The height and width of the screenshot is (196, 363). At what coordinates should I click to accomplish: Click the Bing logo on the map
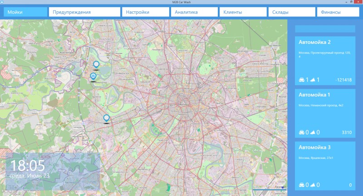(7, 191)
